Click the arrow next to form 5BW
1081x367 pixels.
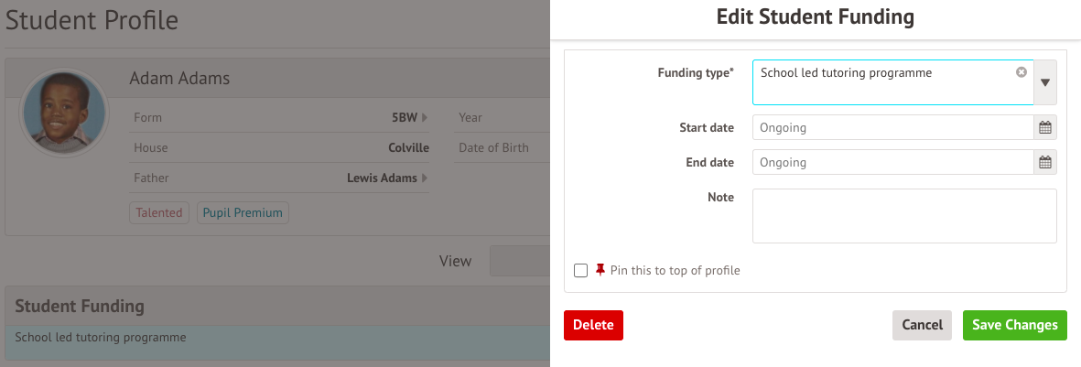pyautogui.click(x=425, y=117)
